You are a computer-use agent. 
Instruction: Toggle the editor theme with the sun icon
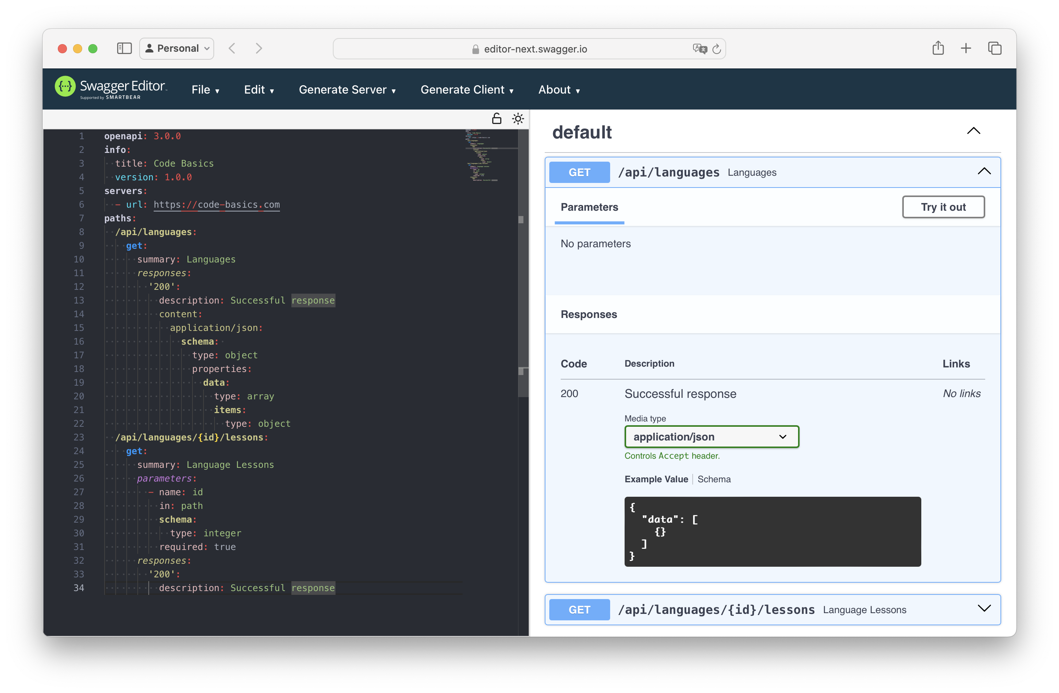point(518,119)
